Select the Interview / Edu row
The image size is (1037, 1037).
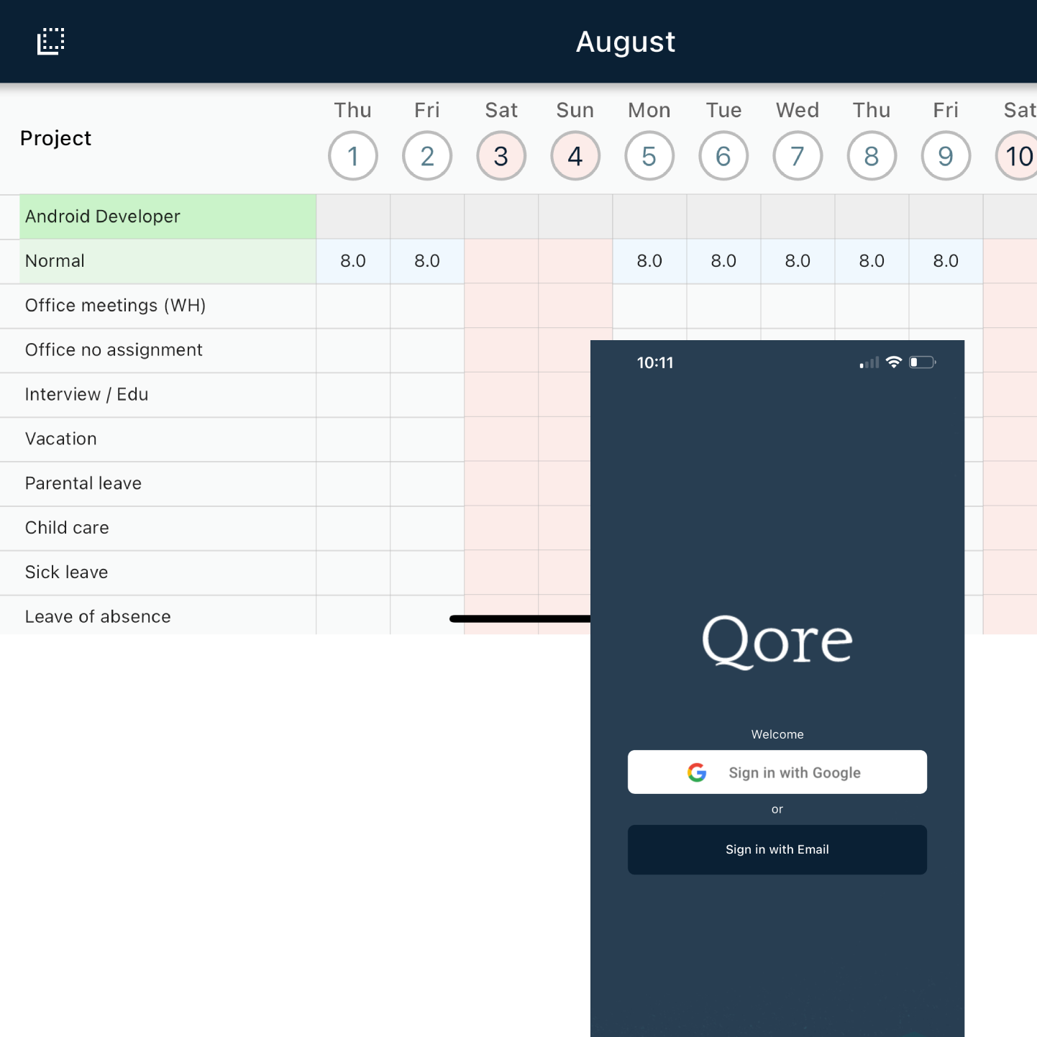pos(158,395)
